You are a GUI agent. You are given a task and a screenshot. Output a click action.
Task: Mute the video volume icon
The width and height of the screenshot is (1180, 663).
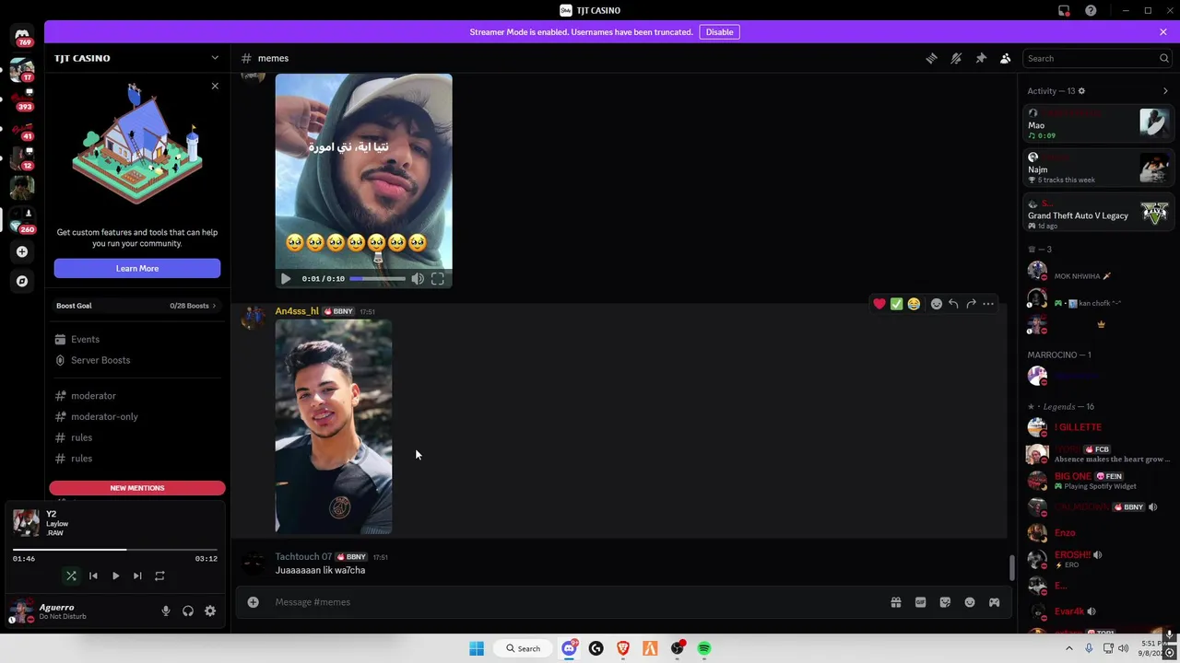pos(418,278)
